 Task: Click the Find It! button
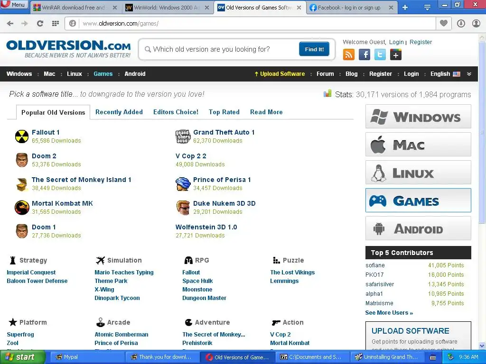coord(314,49)
